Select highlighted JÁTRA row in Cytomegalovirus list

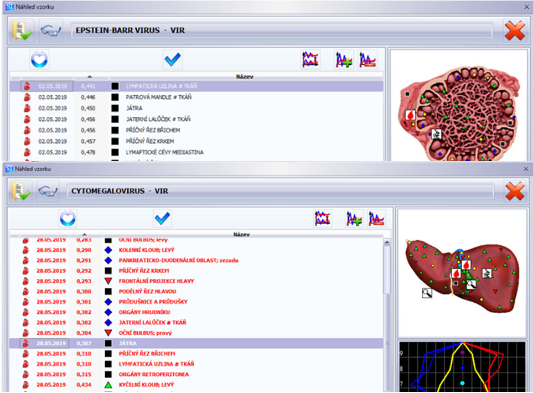(x=196, y=343)
